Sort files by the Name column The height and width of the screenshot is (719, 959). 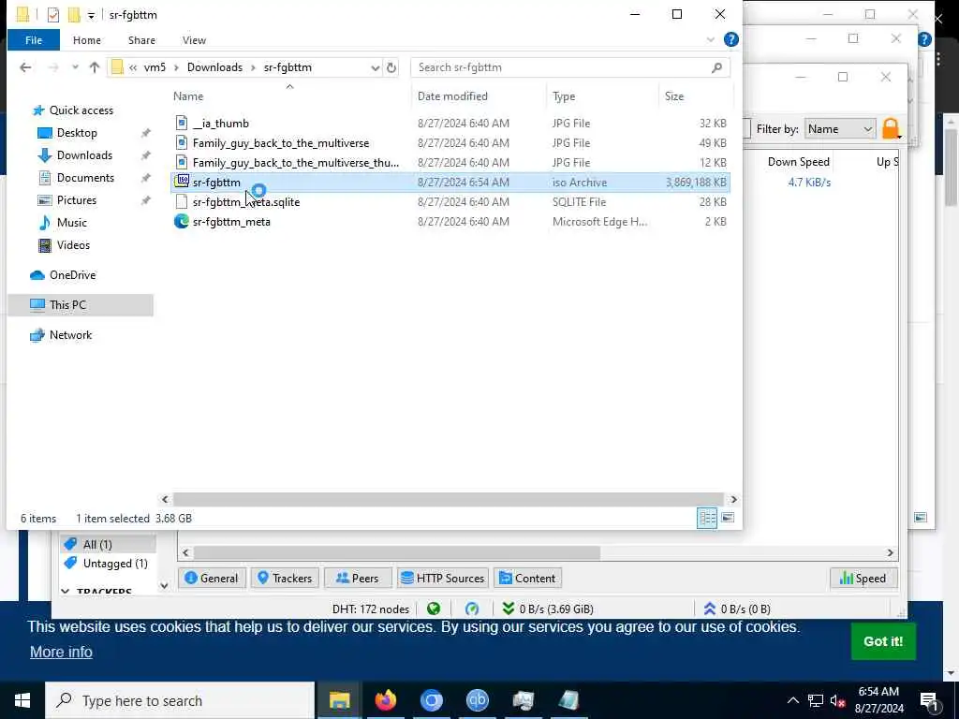pyautogui.click(x=187, y=96)
